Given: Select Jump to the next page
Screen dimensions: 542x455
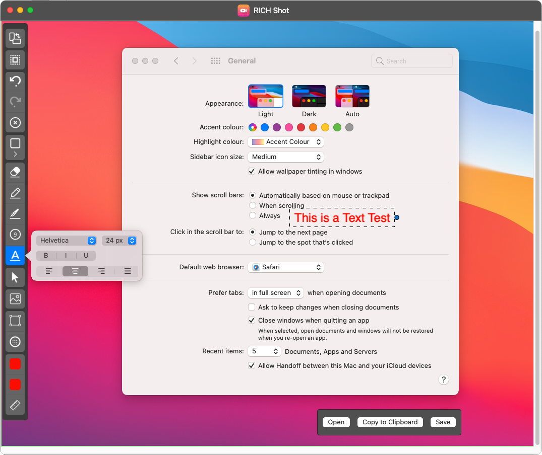Looking at the screenshot, I should tap(253, 232).
